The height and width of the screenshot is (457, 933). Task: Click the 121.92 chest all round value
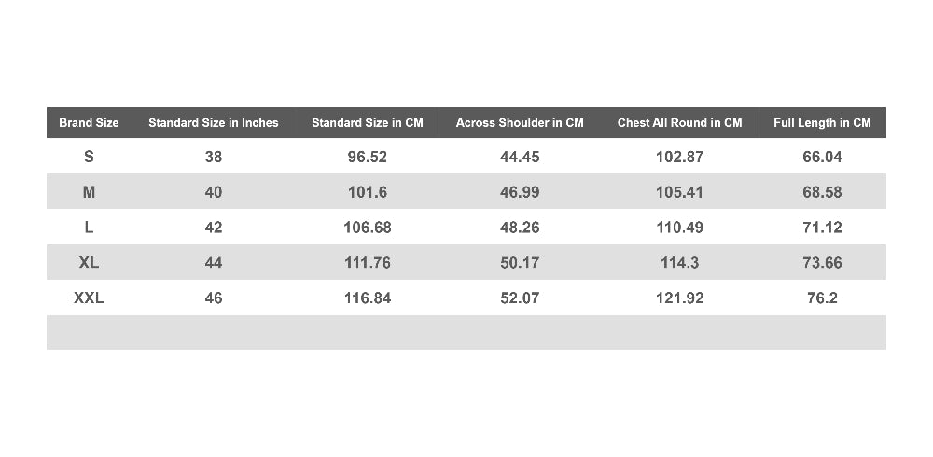[x=679, y=298]
